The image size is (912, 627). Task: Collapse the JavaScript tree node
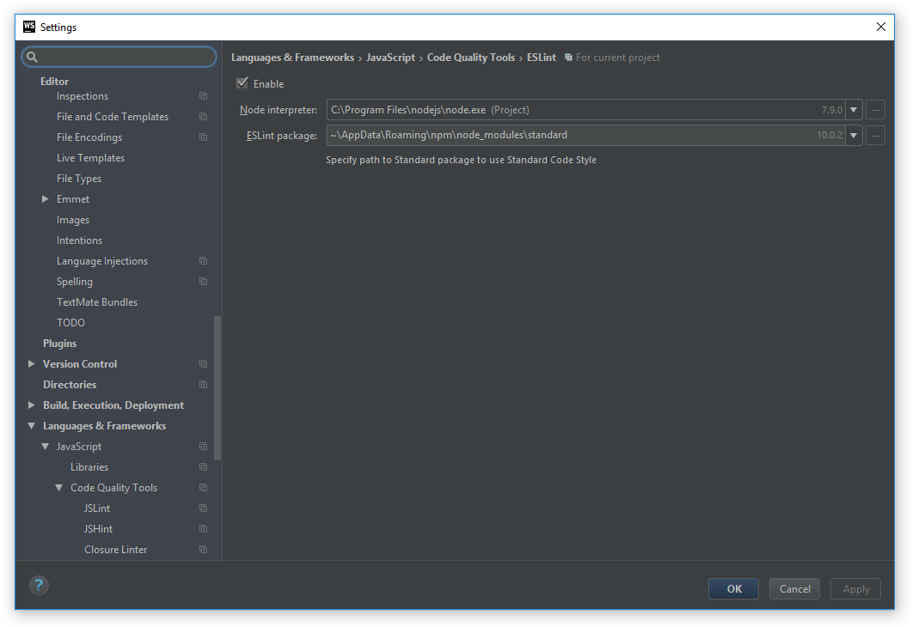[46, 447]
